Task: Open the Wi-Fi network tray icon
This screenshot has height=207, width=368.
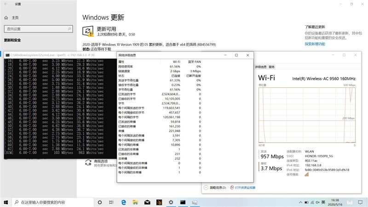Action: pyautogui.click(x=312, y=202)
